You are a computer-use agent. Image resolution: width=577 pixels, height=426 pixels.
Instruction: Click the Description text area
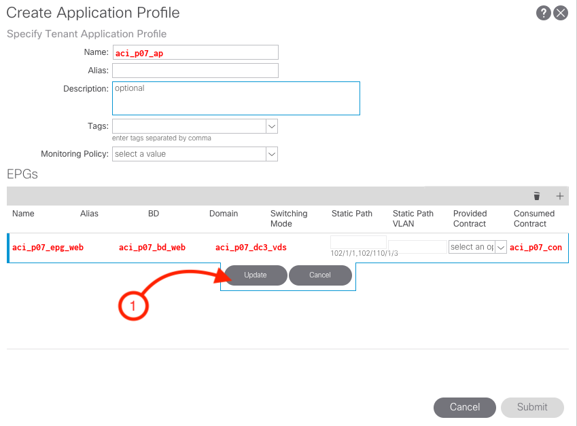tap(235, 98)
